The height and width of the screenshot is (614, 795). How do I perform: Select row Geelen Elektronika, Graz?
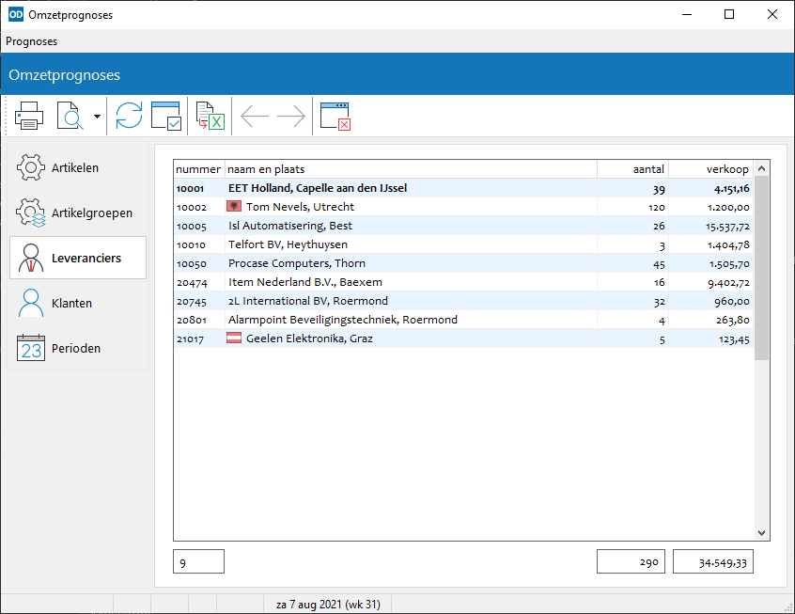463,338
